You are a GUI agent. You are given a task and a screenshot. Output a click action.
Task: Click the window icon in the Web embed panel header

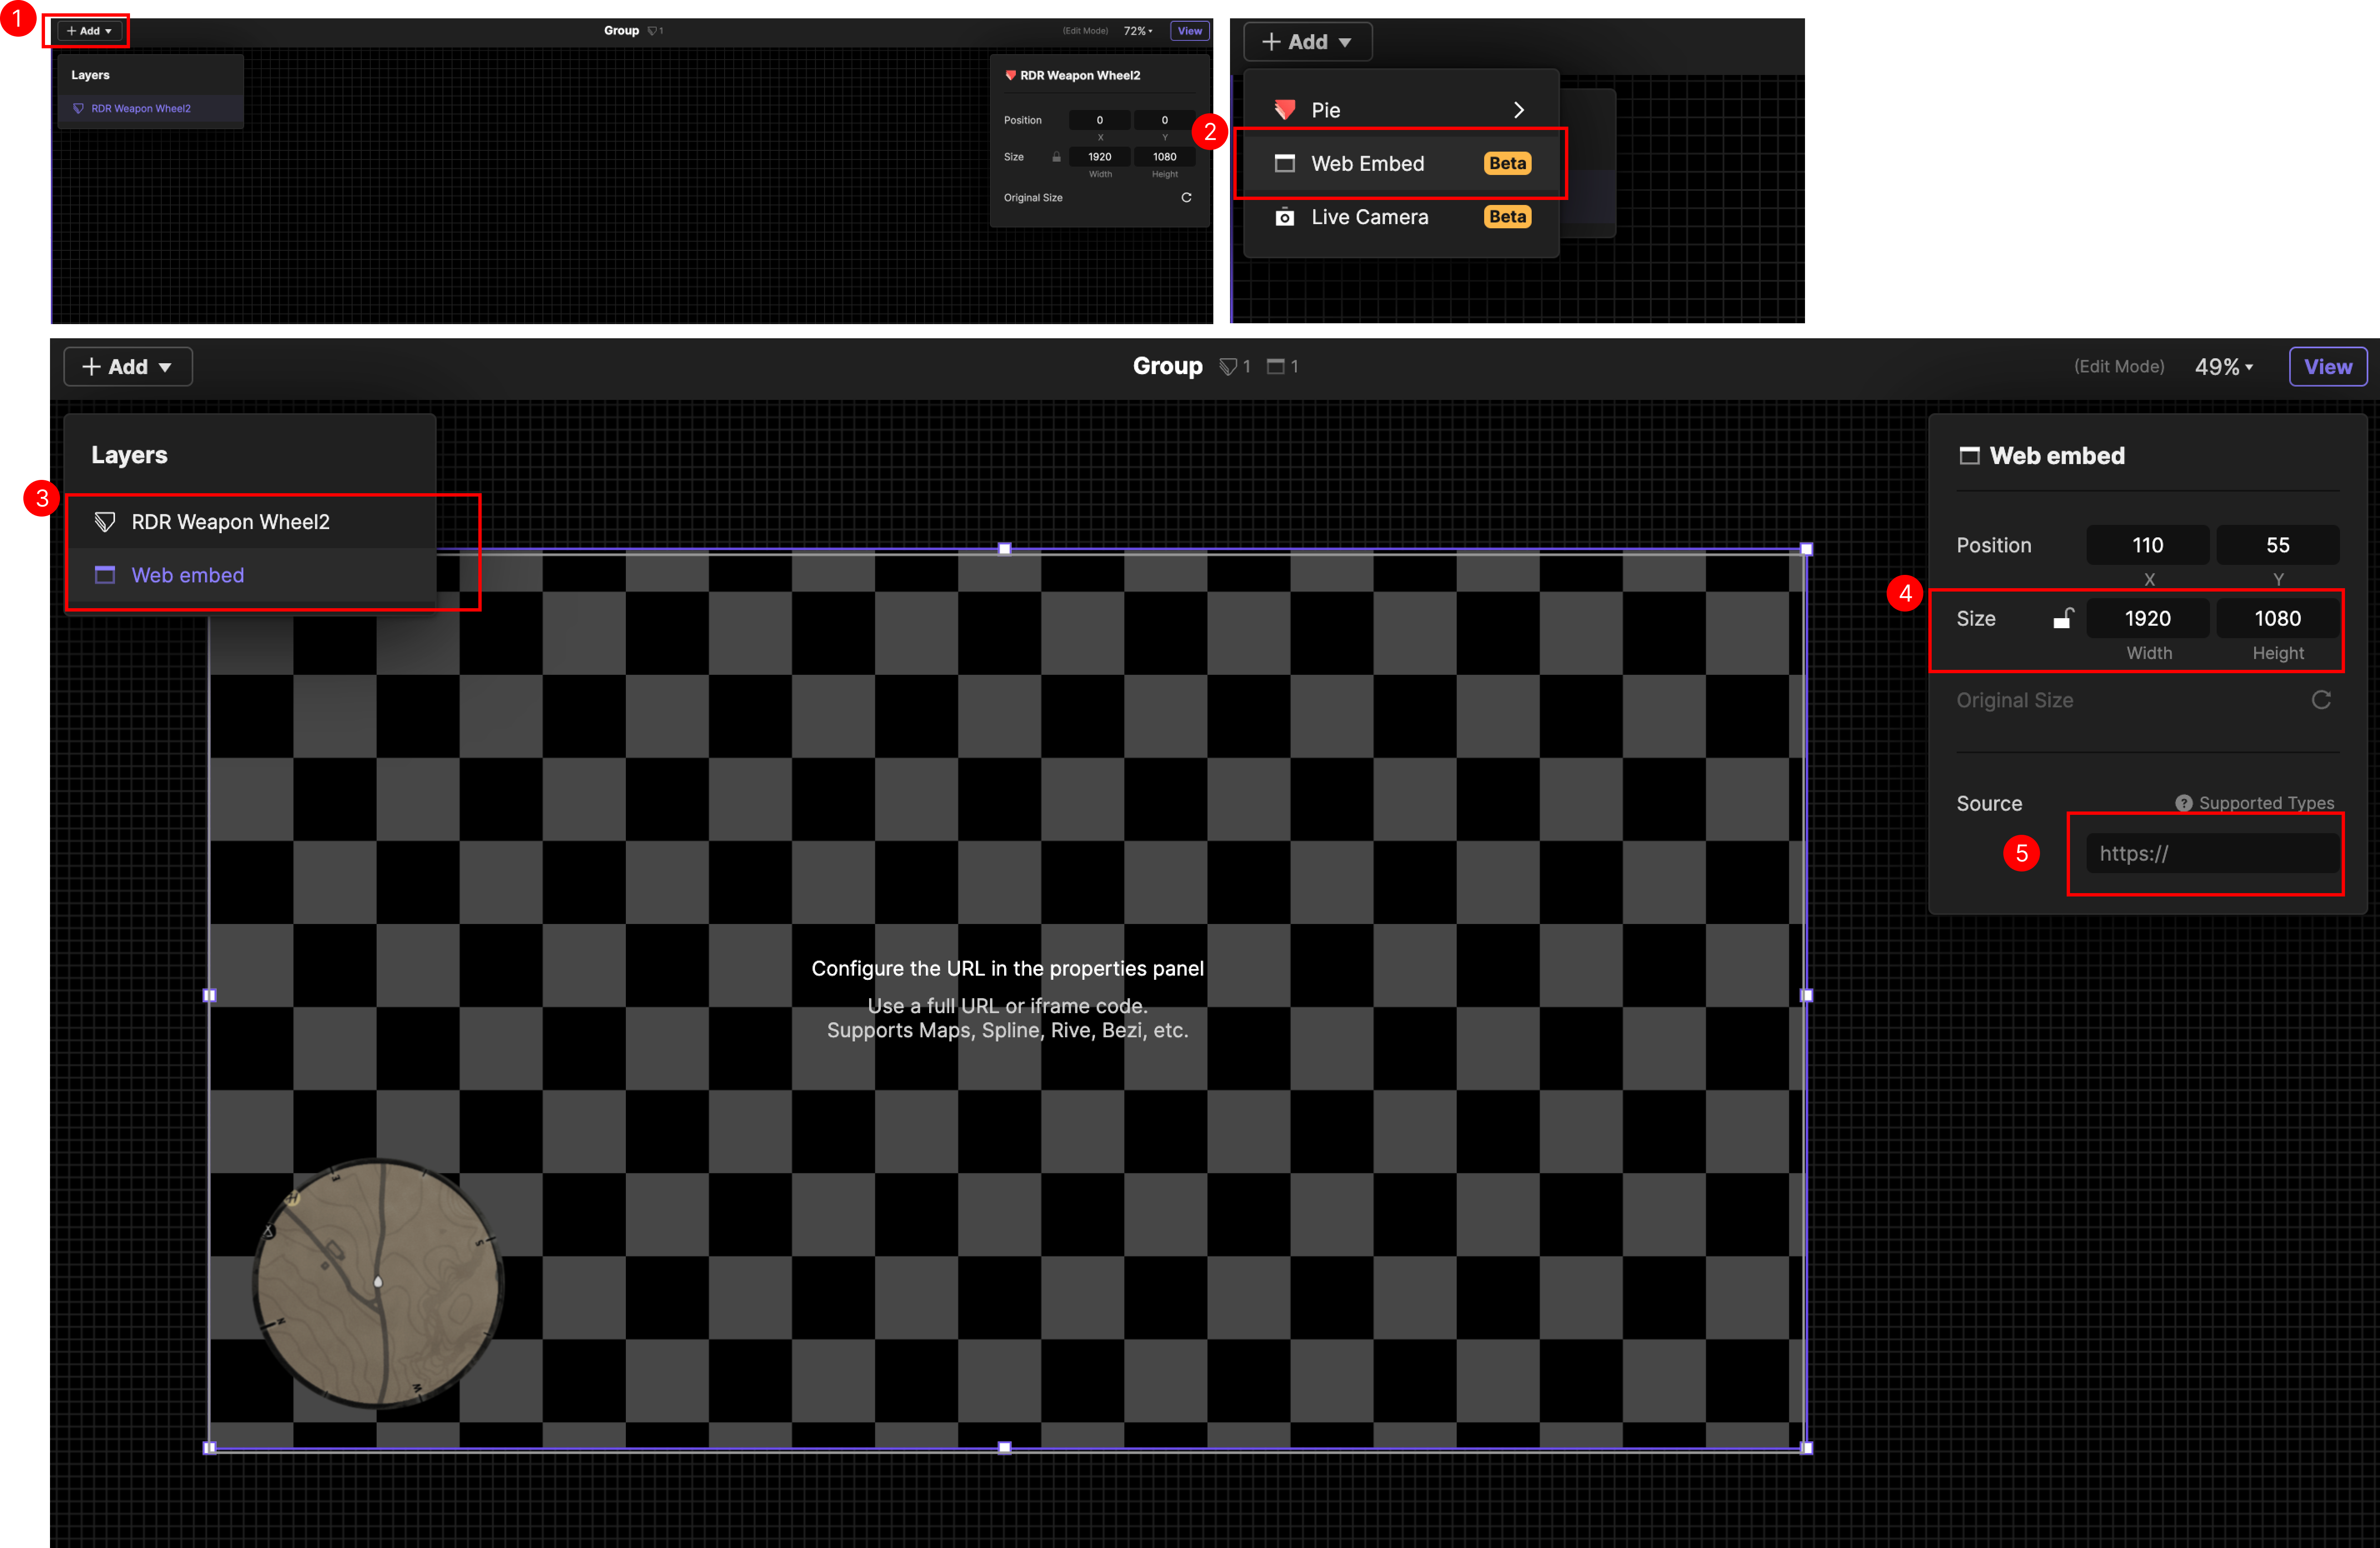point(1969,456)
